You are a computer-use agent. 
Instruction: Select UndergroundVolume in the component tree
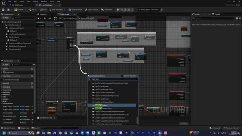point(16,28)
